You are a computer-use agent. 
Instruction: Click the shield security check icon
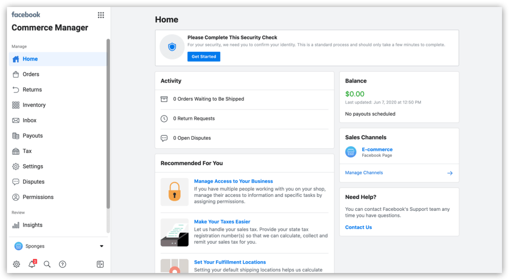click(172, 47)
